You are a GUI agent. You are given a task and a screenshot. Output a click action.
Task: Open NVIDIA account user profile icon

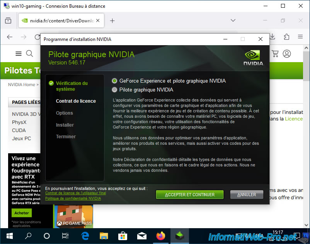[287, 54]
